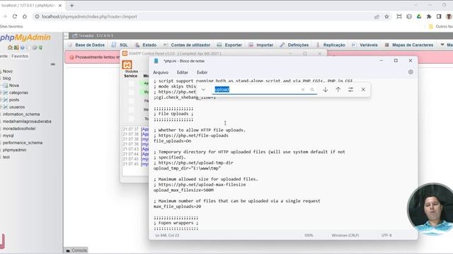This screenshot has width=453, height=254.
Task: Open the 'posts' table
Action: pyautogui.click(x=14, y=100)
